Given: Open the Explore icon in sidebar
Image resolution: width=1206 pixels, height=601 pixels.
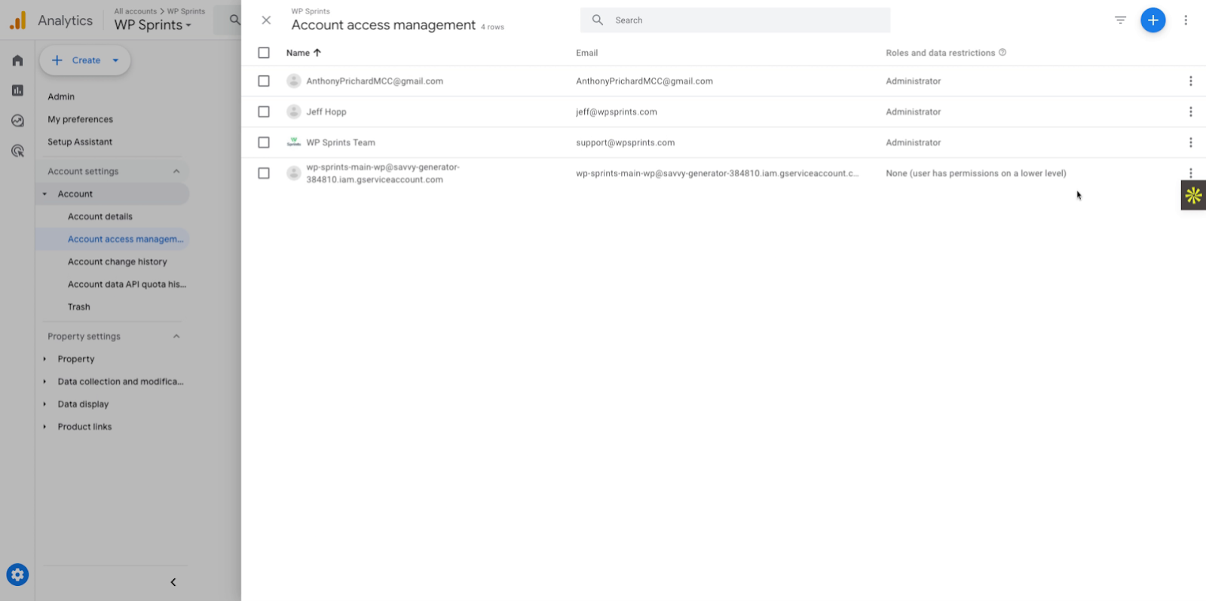Looking at the screenshot, I should coord(17,121).
